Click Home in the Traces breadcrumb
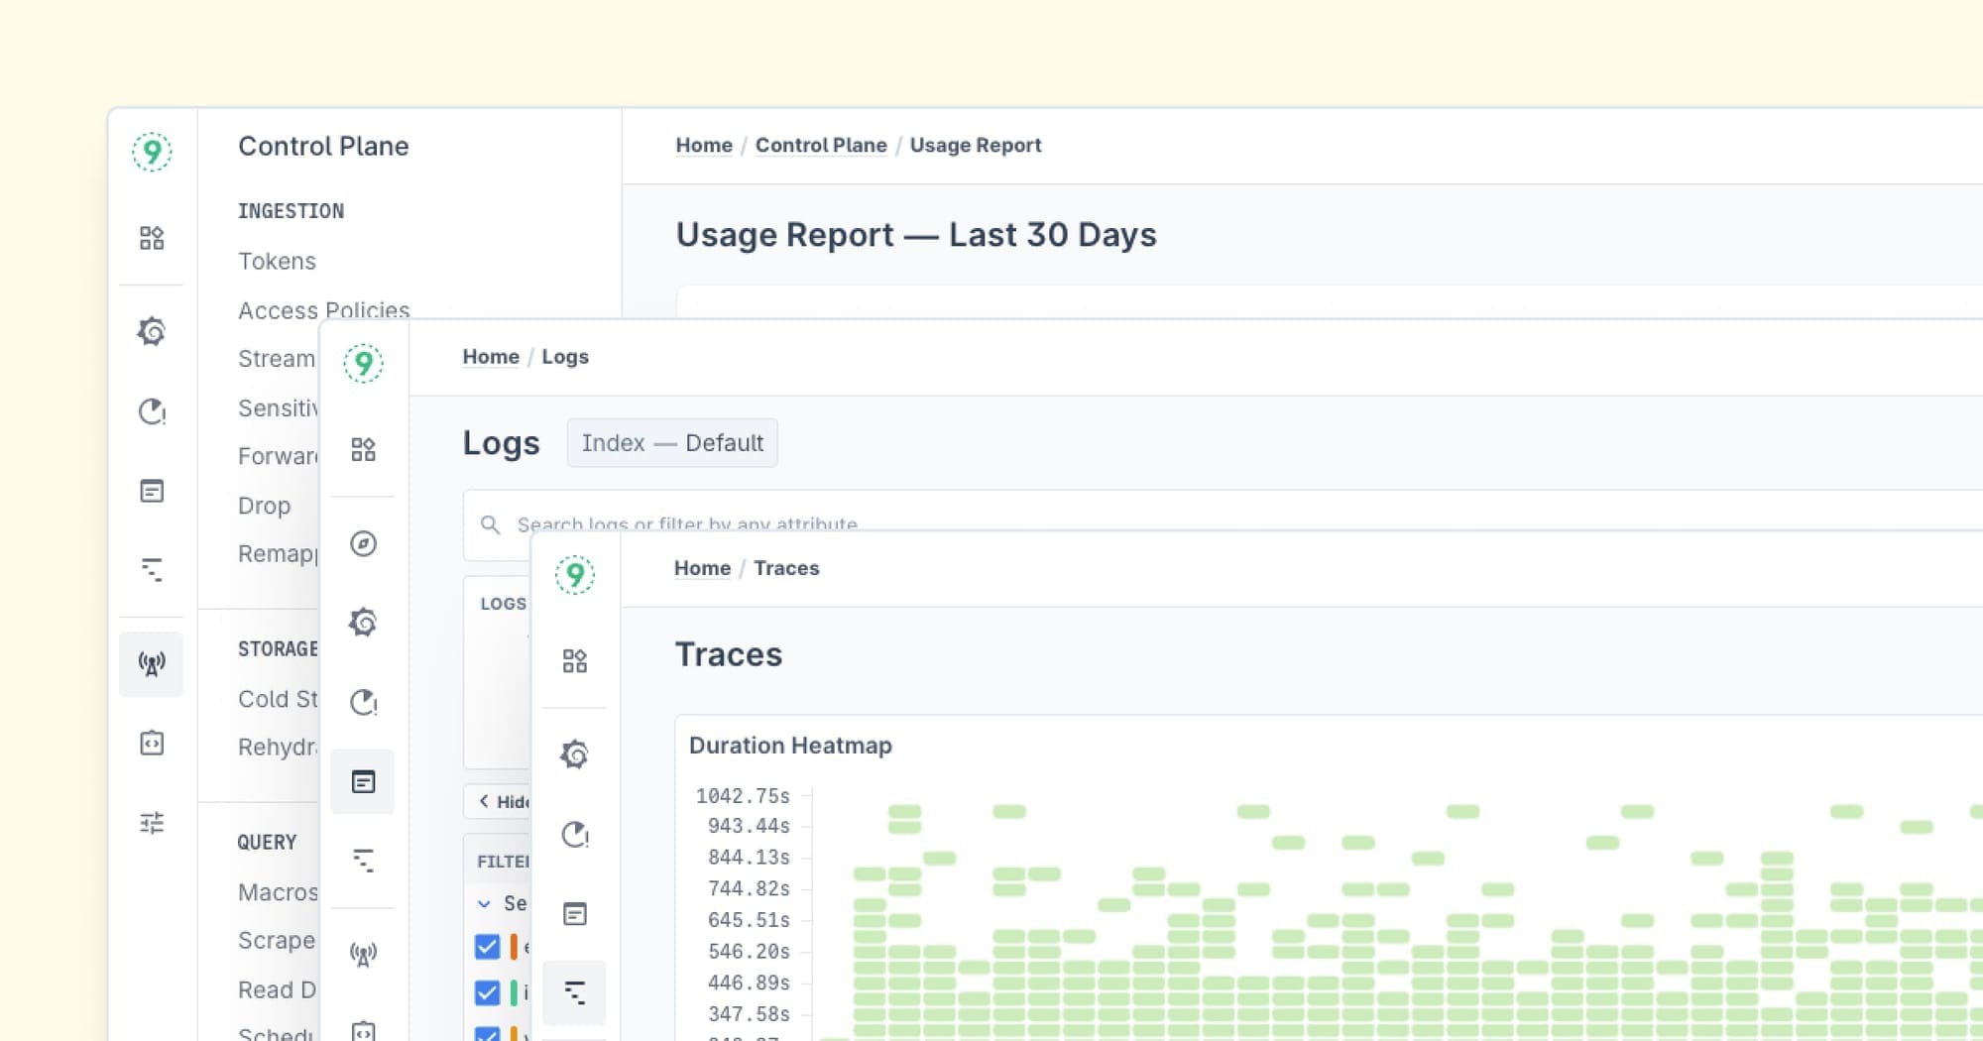Screen dimensions: 1983x1041 pos(702,568)
